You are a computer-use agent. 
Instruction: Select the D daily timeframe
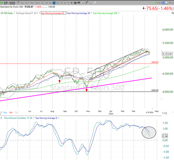pos(54,3)
